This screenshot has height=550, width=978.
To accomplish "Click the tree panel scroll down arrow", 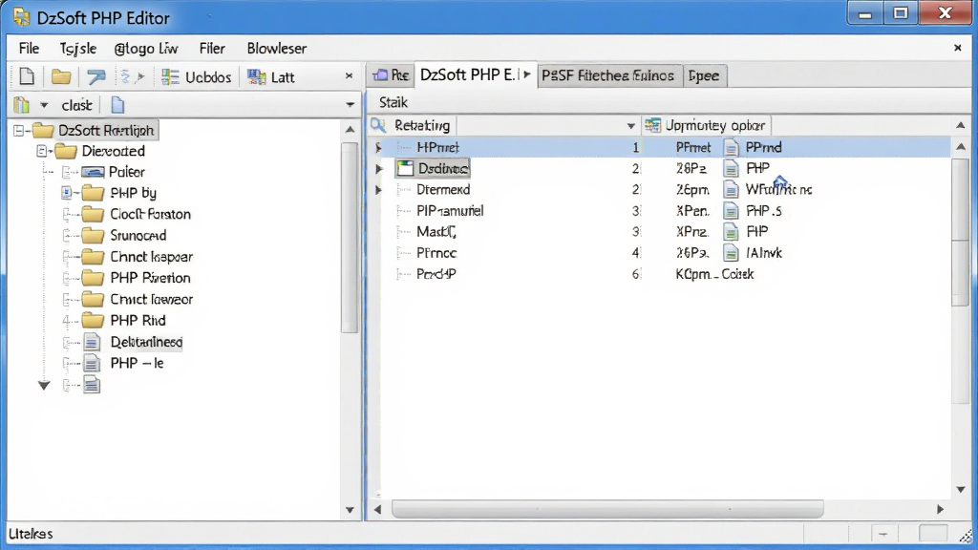I will click(350, 510).
